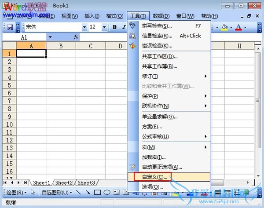Screen dimensions: 264x208
Task: Choose 拼写检查(S)... menu entry
Action: [x=169, y=26]
